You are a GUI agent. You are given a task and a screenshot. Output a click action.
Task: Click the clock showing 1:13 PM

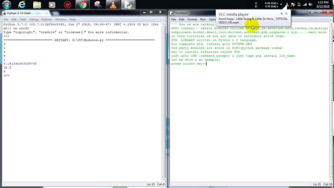323,3
